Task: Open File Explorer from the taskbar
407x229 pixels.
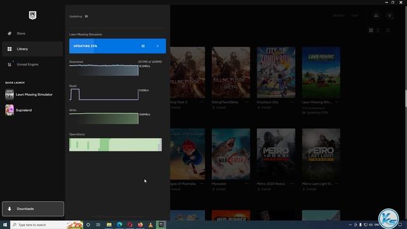Action: click(109, 225)
